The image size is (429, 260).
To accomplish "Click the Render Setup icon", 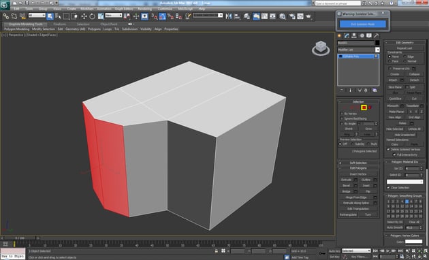I will point(292,16).
